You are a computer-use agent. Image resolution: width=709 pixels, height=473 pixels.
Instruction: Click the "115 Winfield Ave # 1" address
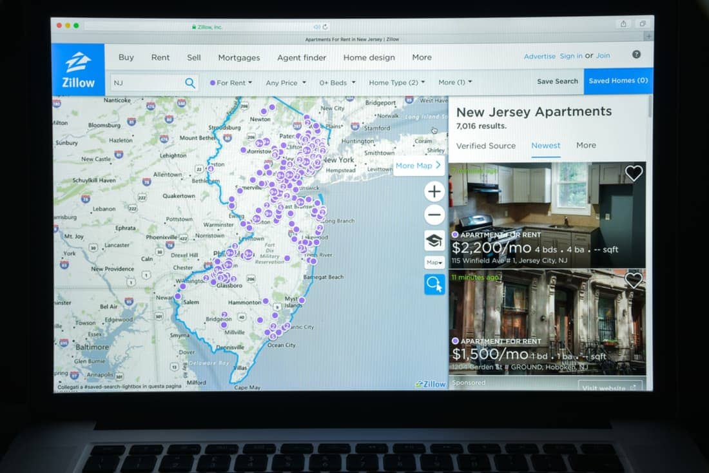tap(483, 260)
